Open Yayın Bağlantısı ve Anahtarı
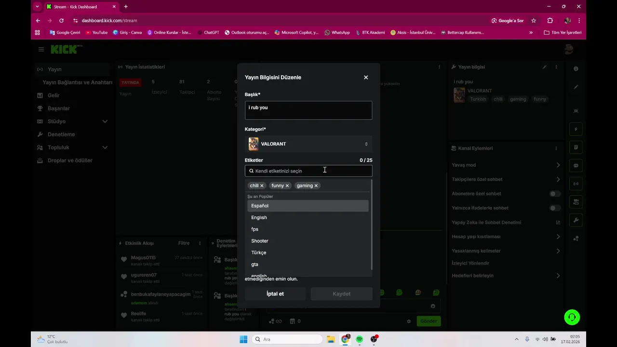 click(x=77, y=82)
